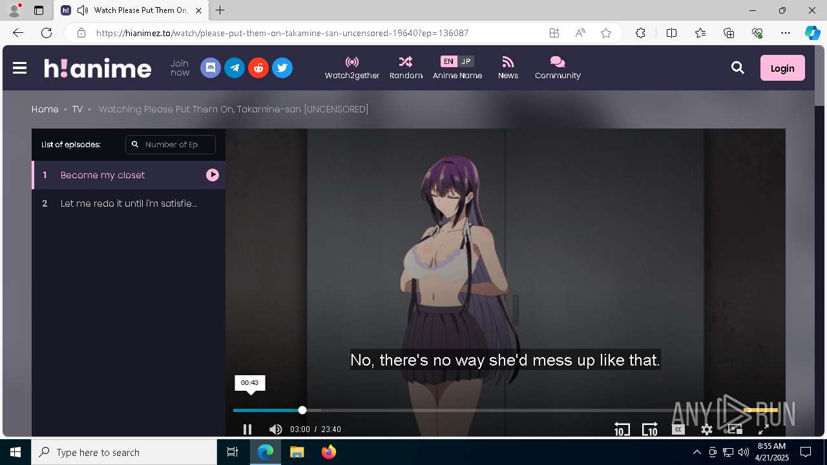Switch anime names to EN
The width and height of the screenshot is (827, 465).
point(448,61)
